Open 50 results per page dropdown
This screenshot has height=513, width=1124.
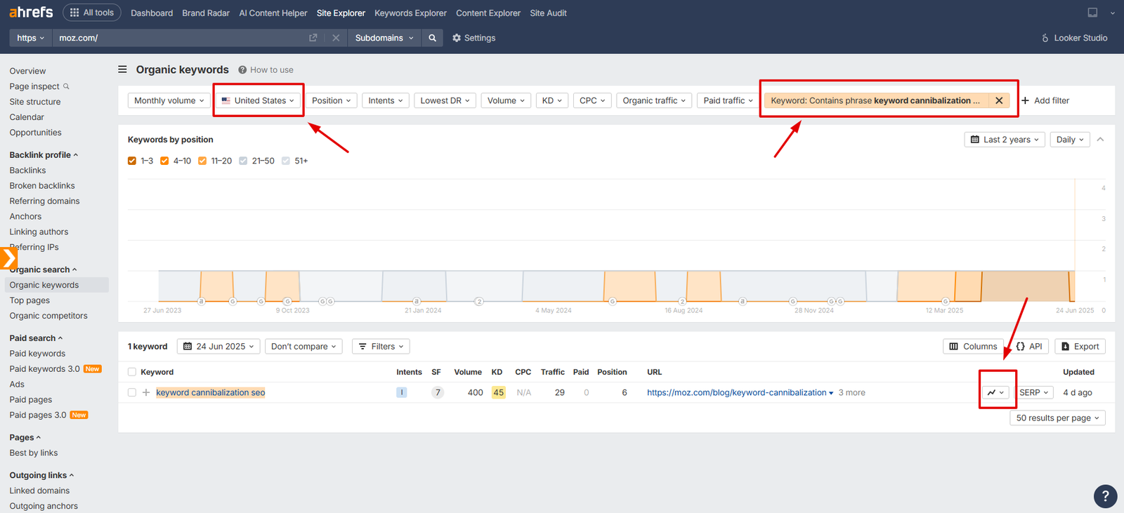tap(1058, 418)
